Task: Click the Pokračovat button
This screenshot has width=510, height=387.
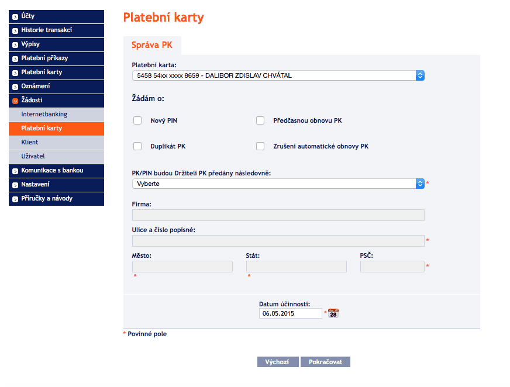Action: coord(325,362)
